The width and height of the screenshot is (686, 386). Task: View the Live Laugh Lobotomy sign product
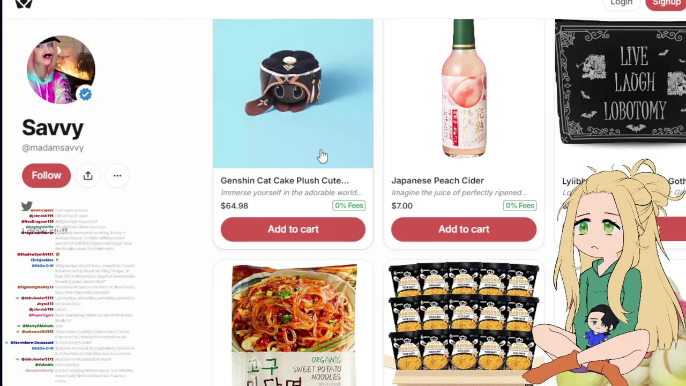tap(620, 81)
